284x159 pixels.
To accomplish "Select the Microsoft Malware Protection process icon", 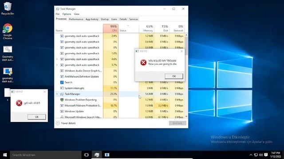I will point(62,106).
